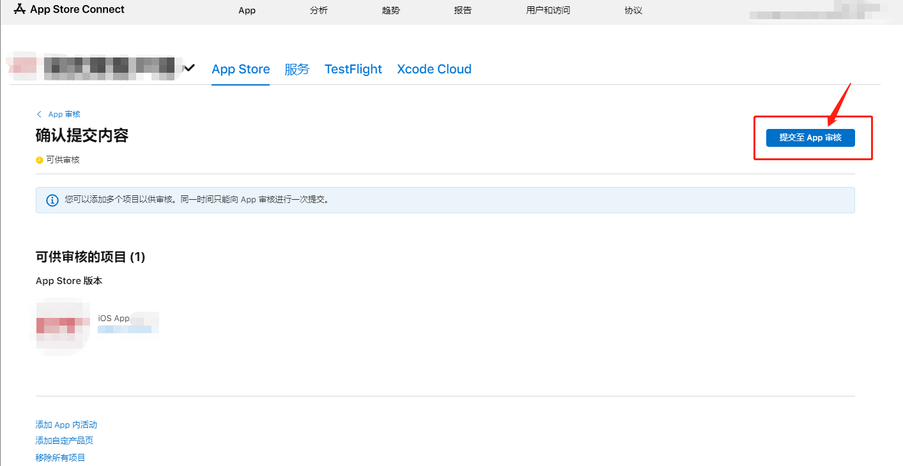Screen dimensions: 903x466
Task: Switch to the Xcode Cloud tab
Action: (x=435, y=69)
